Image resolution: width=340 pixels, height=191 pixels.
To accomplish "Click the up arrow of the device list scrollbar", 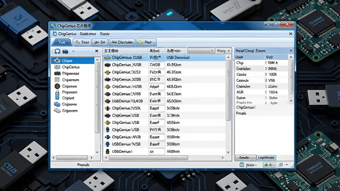I will coord(228,57).
